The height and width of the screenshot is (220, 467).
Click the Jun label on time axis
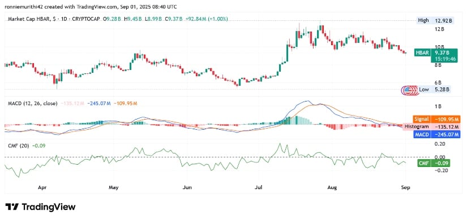[x=186, y=187]
